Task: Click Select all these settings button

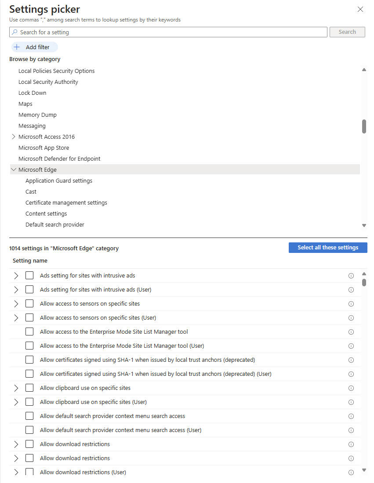Action: click(328, 248)
